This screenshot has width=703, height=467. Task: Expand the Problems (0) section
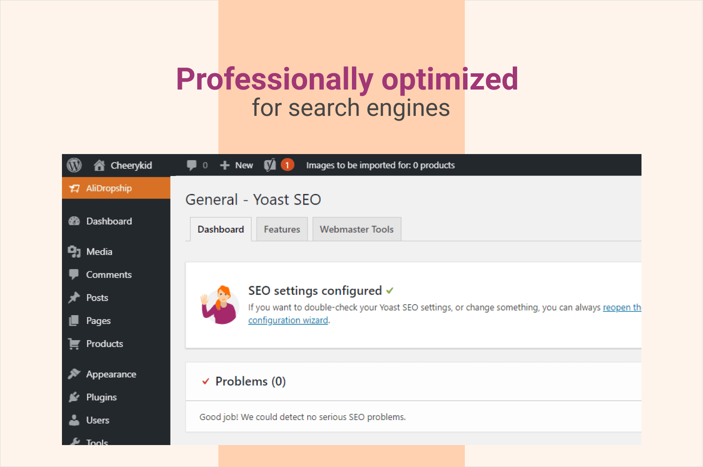tap(250, 381)
